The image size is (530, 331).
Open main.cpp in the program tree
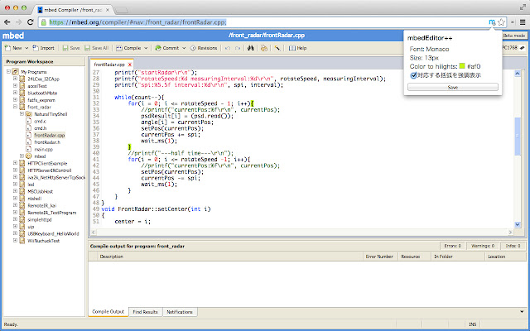(42, 149)
